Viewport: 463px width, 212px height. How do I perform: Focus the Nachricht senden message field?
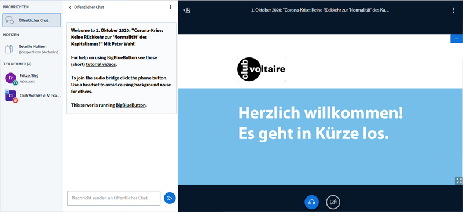click(x=113, y=198)
